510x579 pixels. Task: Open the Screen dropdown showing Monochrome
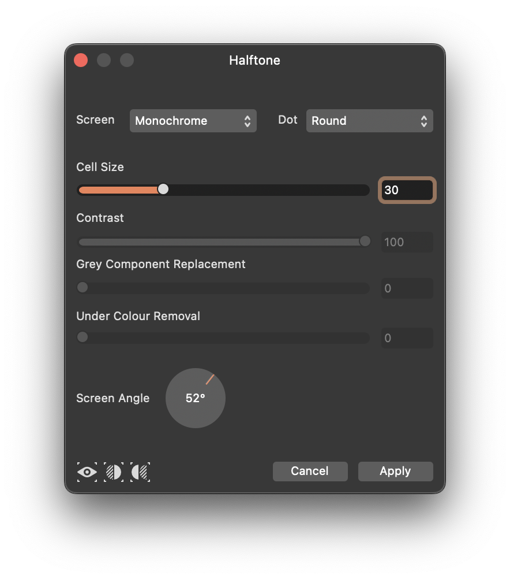click(x=193, y=121)
